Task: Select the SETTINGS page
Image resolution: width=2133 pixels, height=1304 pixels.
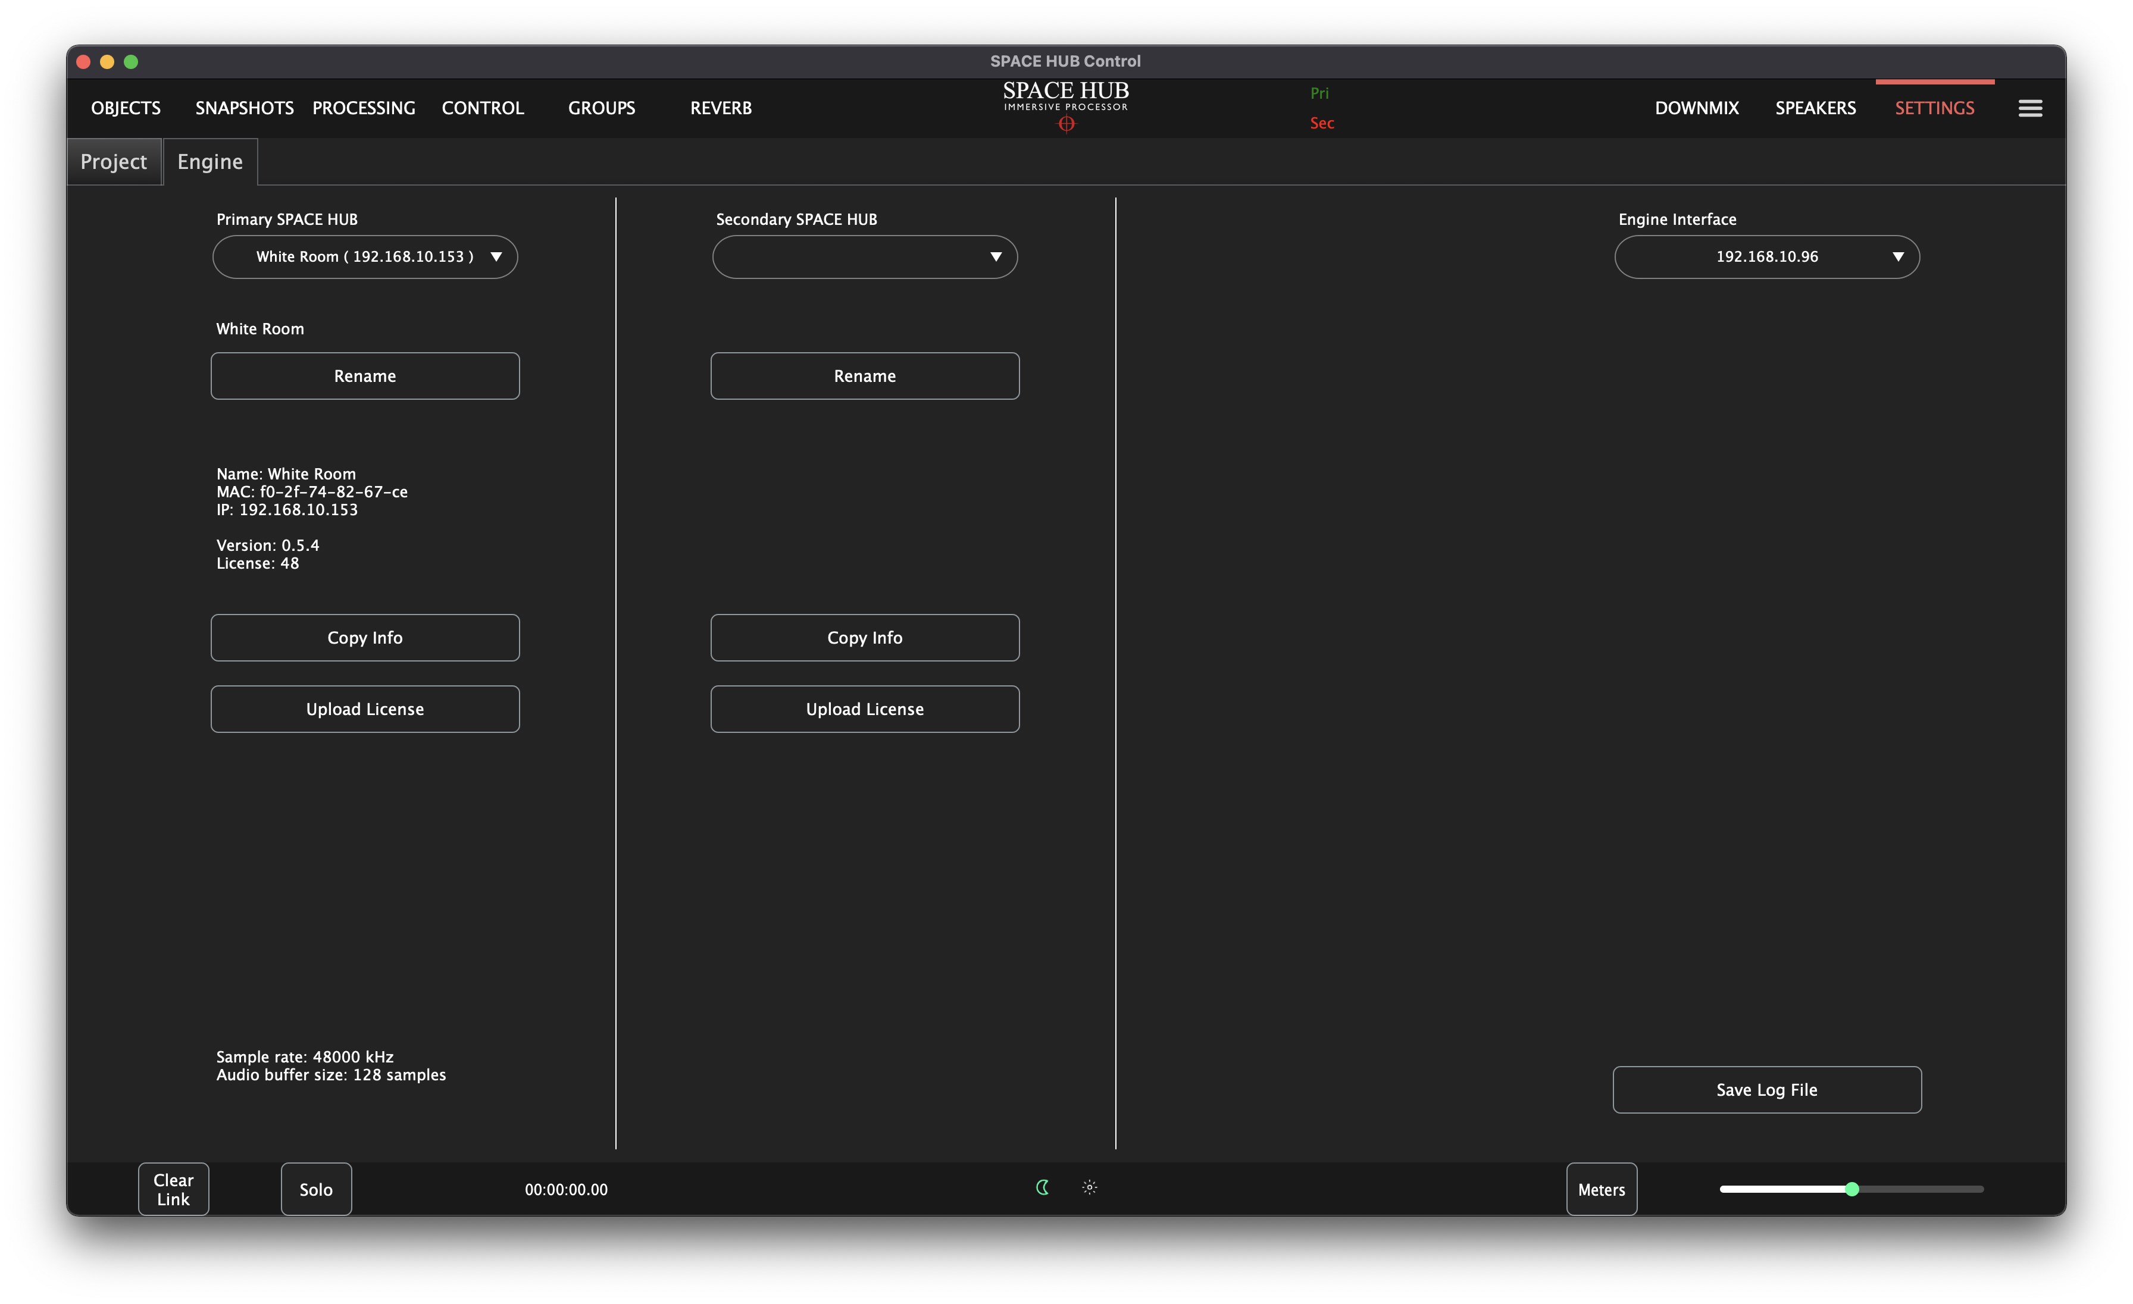Action: pos(1935,108)
